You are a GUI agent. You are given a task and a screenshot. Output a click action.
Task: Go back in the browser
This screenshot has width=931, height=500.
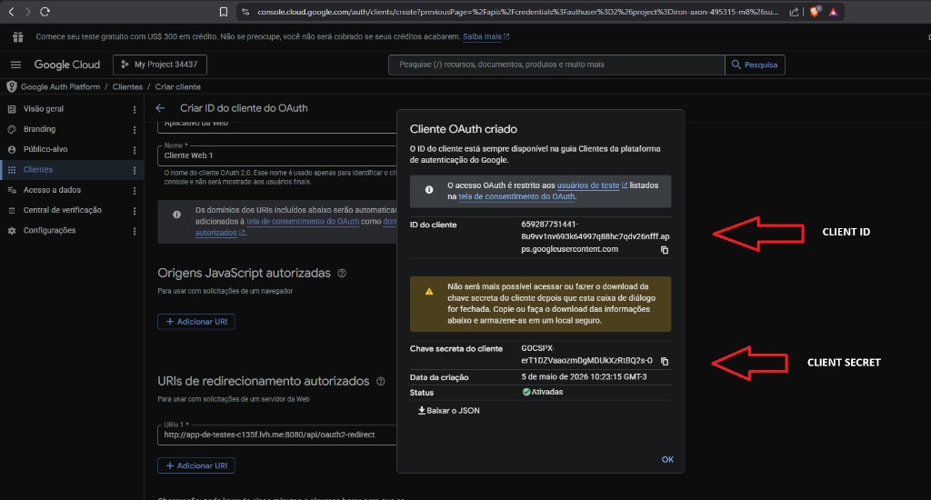[11, 11]
